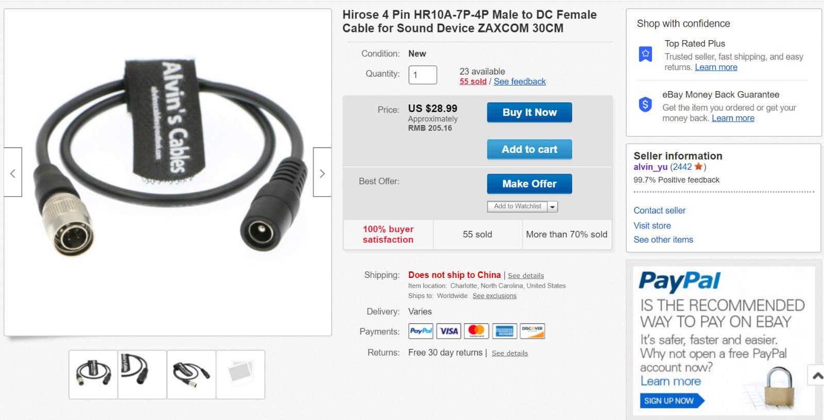This screenshot has width=824, height=420.
Task: Select the third cable thumbnail
Action: [191, 375]
